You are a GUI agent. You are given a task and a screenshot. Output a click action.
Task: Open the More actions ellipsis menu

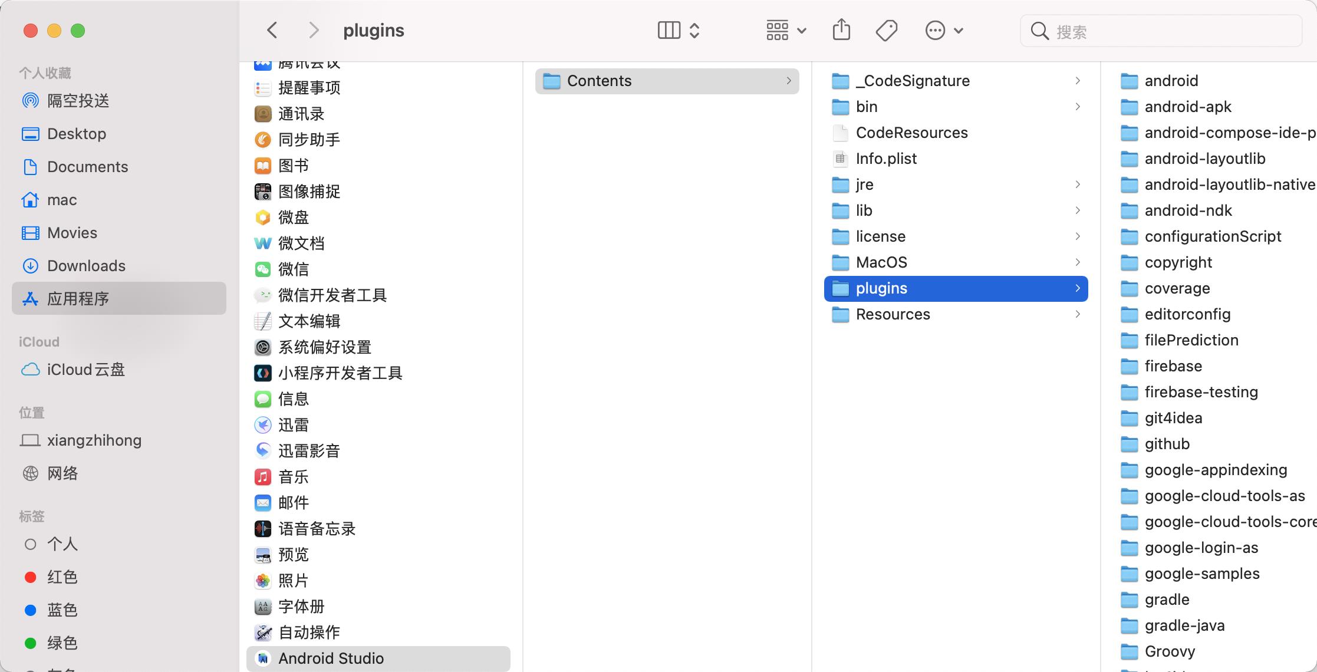944,30
